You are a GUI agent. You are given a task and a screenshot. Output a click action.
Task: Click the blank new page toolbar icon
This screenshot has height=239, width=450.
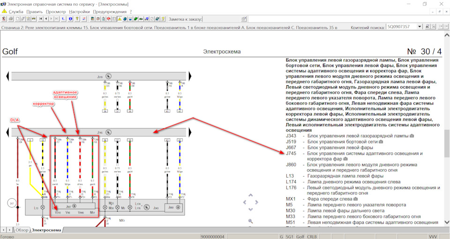[17, 19]
